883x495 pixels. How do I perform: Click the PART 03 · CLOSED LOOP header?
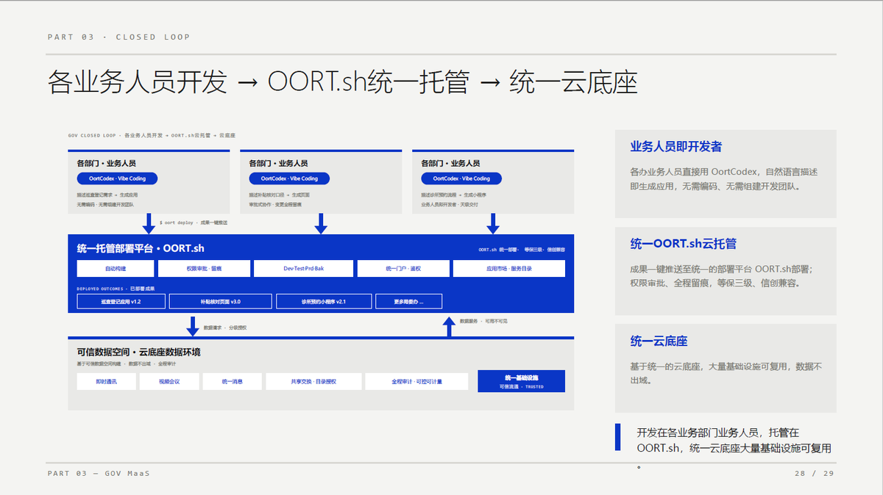tap(118, 37)
